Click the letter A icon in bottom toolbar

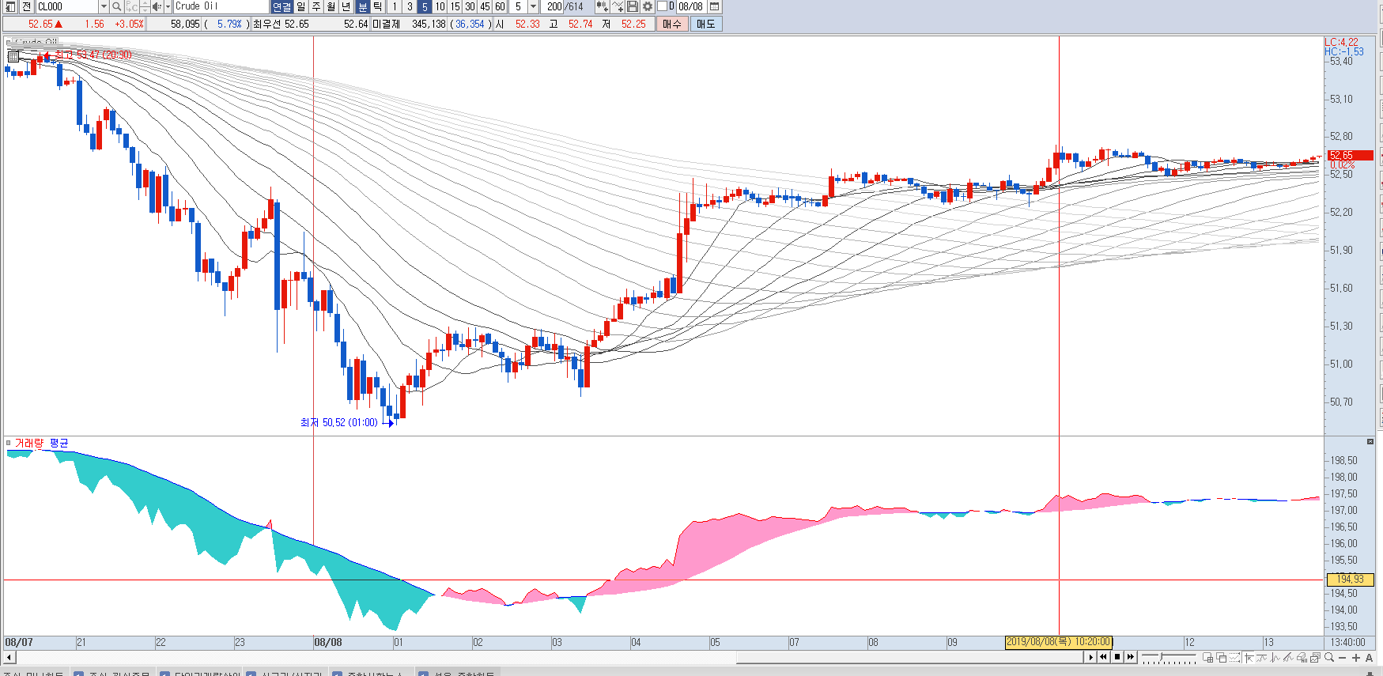1370,658
